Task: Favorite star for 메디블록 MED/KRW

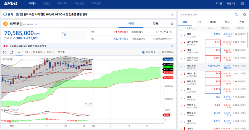Action: [x=181, y=82]
